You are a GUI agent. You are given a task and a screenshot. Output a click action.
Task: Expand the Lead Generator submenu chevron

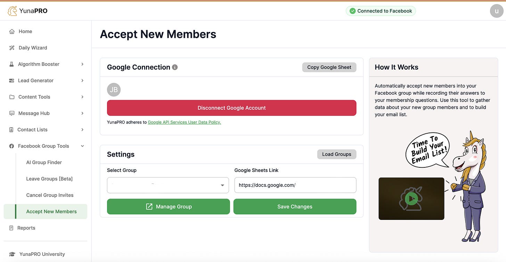tap(82, 80)
